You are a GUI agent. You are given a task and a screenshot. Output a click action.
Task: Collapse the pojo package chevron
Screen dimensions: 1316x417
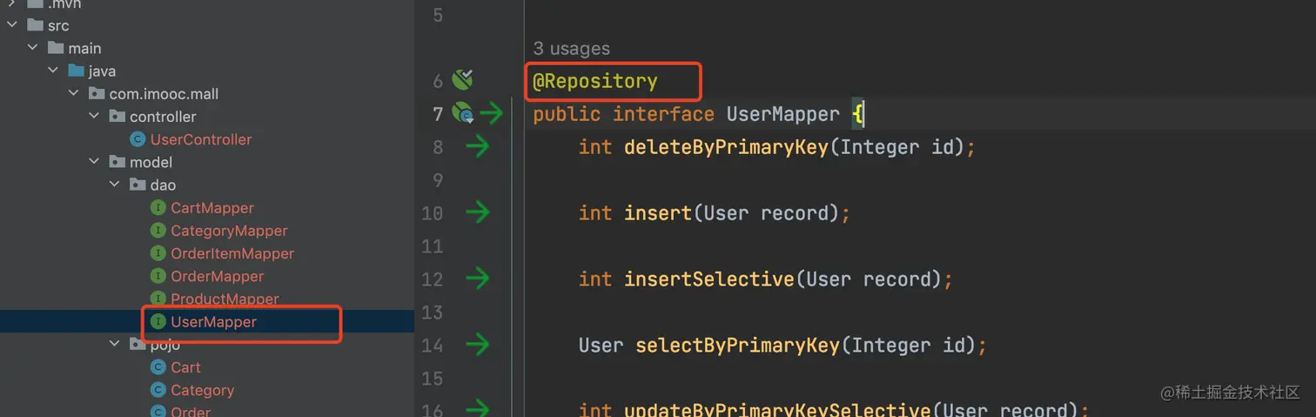click(115, 344)
